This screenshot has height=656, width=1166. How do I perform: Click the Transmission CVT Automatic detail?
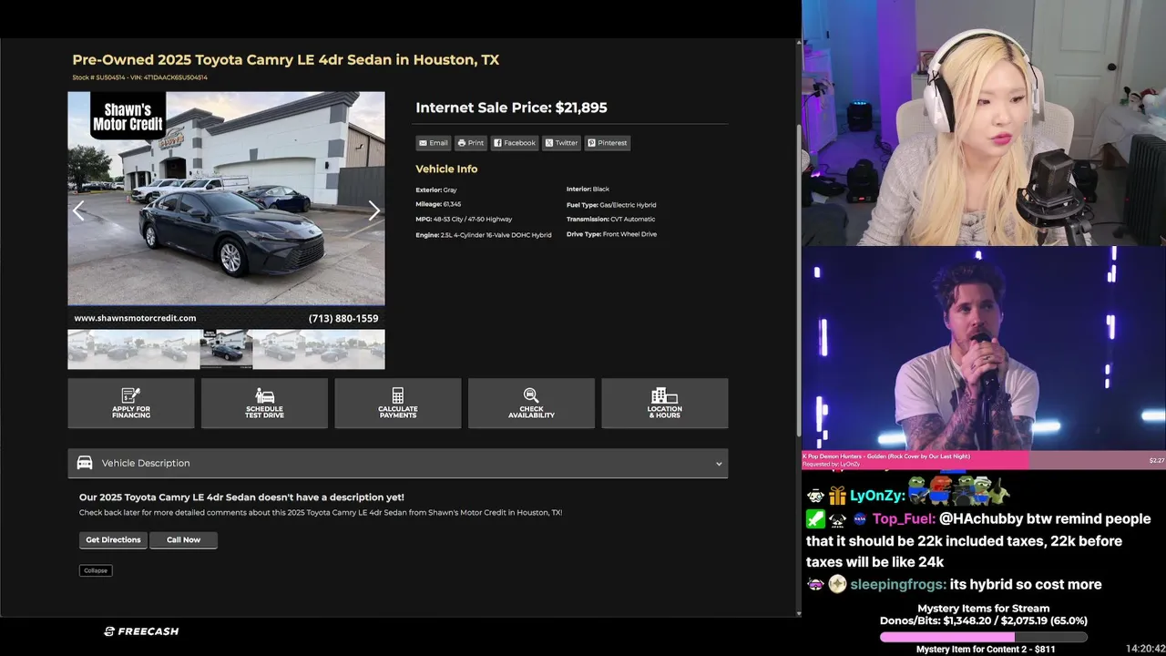610,220
